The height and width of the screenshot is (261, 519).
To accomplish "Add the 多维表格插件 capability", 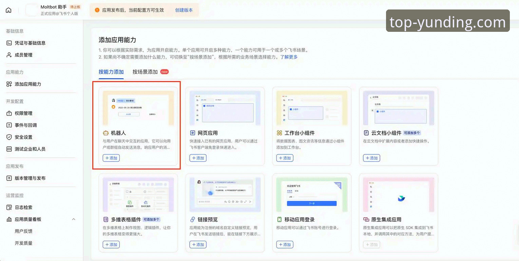I will click(111, 245).
